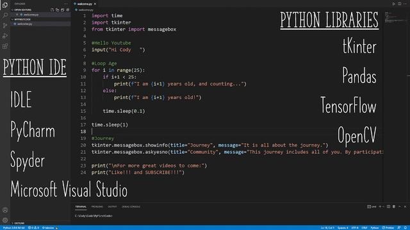This screenshot has width=410, height=230.
Task: Click the 'import tkinter' code line
Action: click(x=111, y=22)
